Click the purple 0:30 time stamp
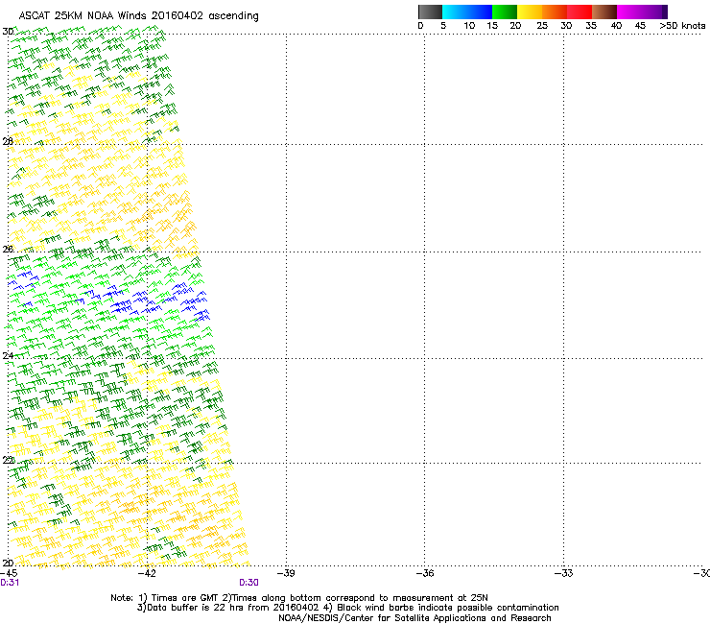710x624 pixels. pyautogui.click(x=249, y=583)
